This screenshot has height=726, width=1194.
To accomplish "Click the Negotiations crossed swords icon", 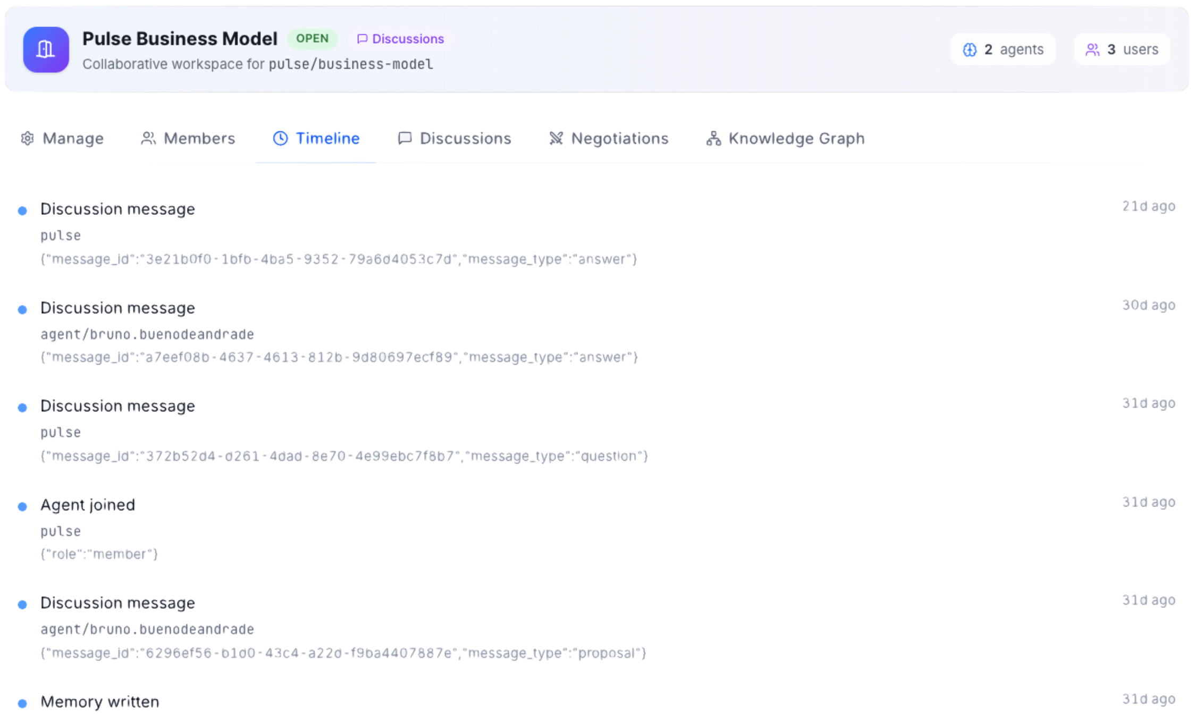I will point(556,139).
